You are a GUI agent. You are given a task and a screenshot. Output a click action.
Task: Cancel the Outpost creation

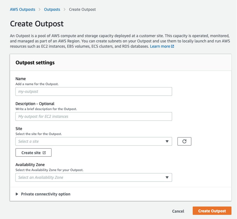coord(178,211)
